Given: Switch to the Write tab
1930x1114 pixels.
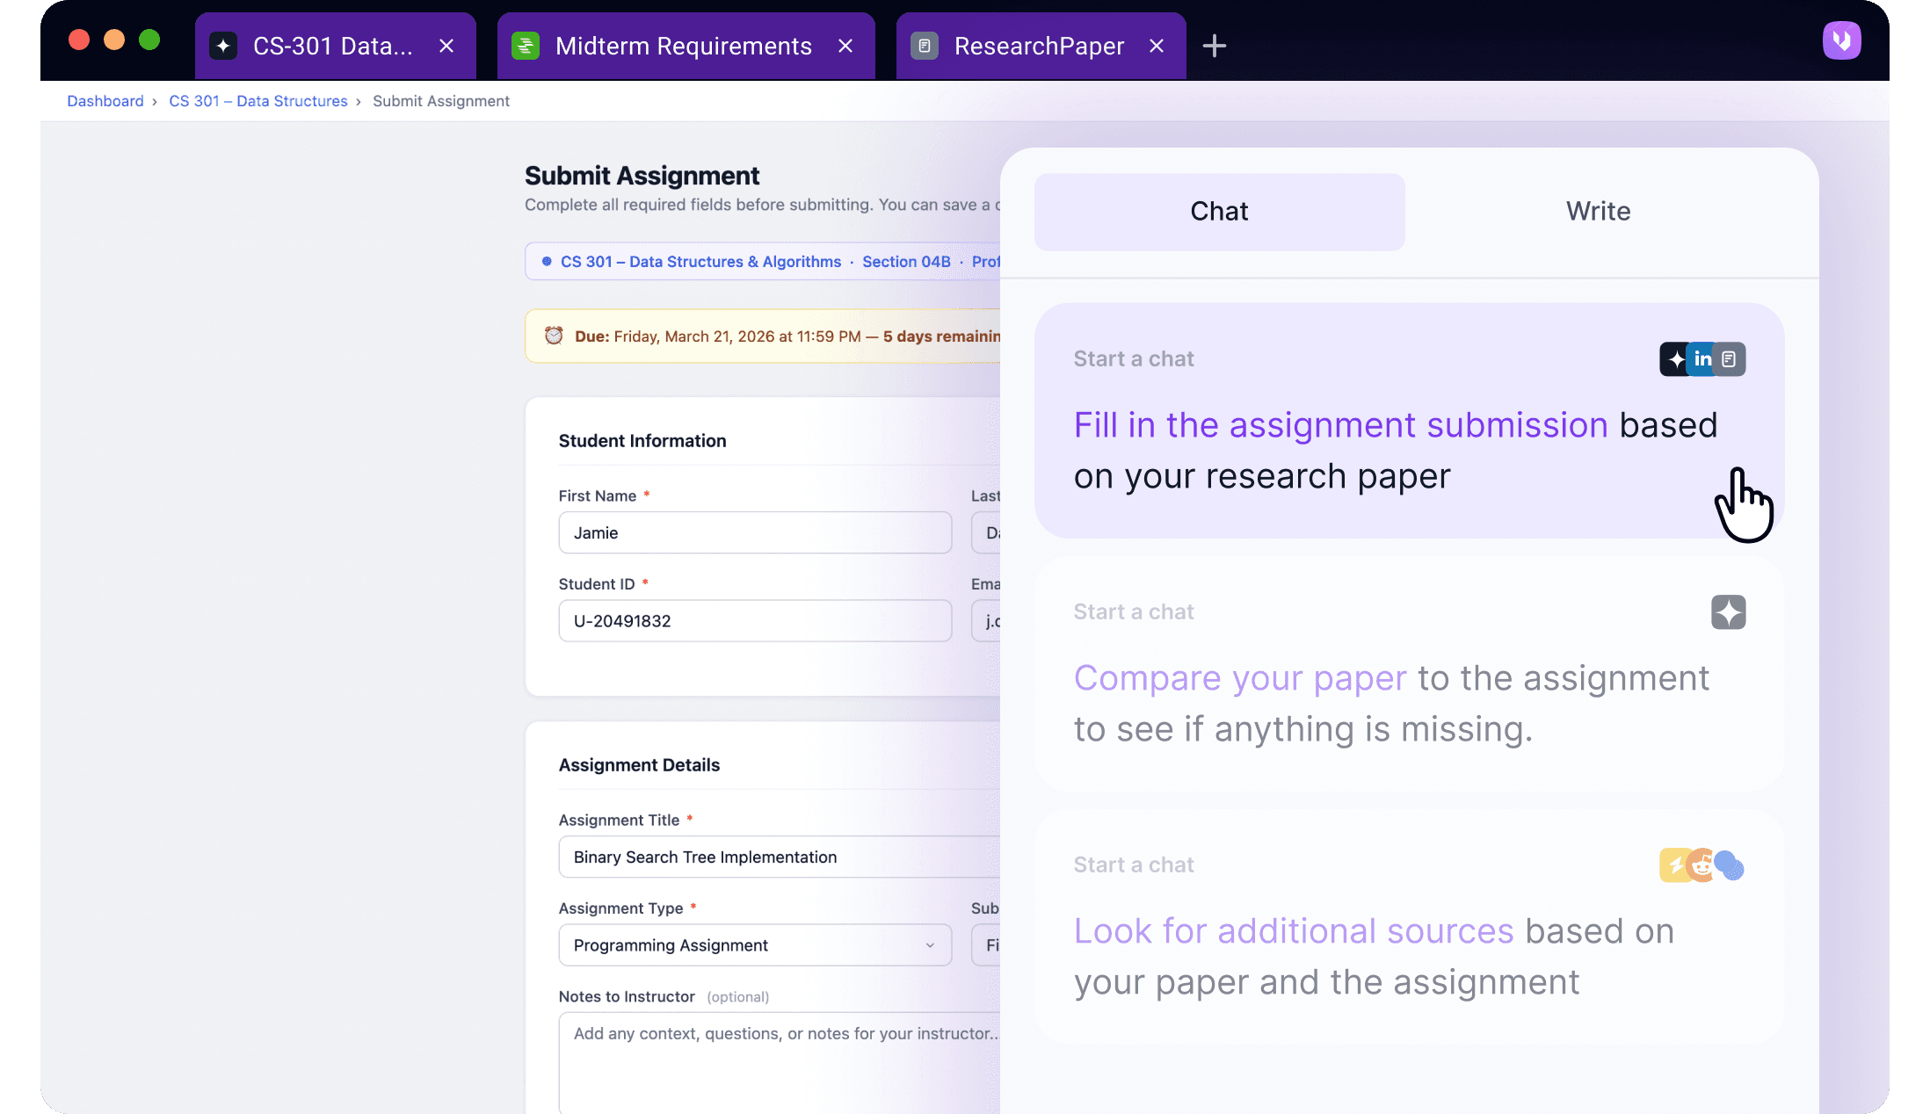Looking at the screenshot, I should point(1598,212).
